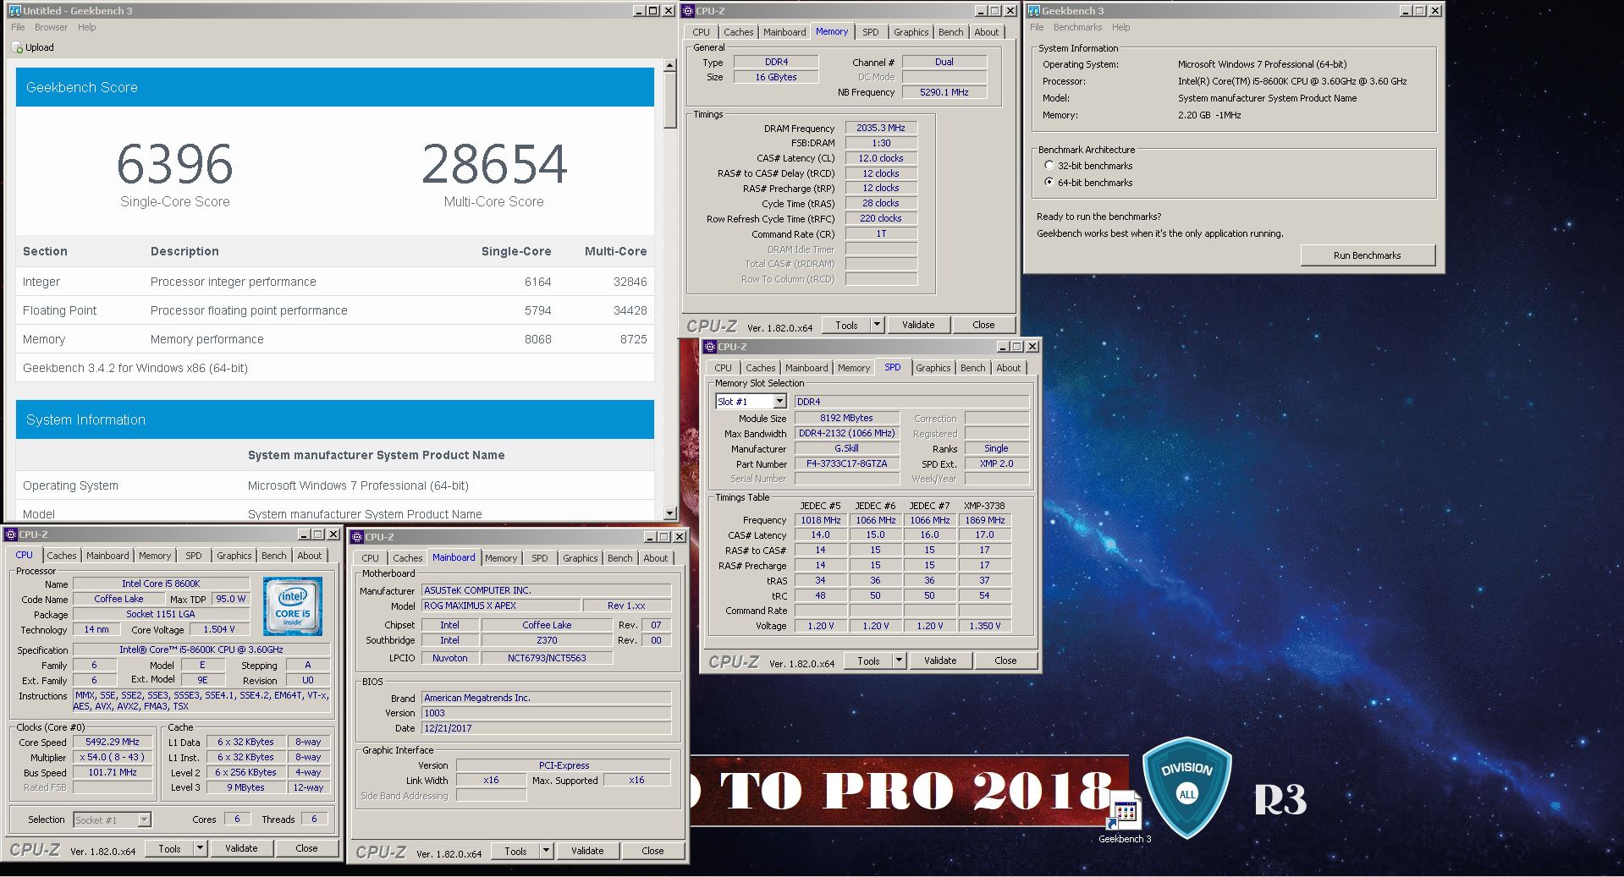This screenshot has width=1624, height=877.
Task: Switch to Graphics tab in CPU-Z SPD window
Action: tap(933, 368)
